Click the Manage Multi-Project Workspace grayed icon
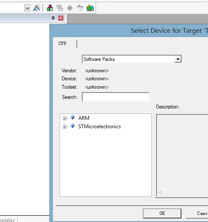The height and width of the screenshot is (222, 208). coord(60,8)
